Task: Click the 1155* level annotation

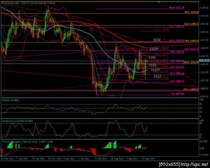Action: coord(153,49)
